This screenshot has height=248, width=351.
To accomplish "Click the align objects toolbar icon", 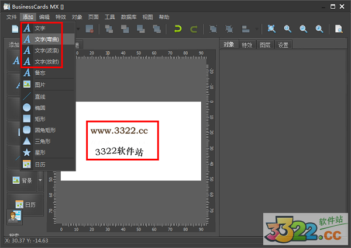I will tap(246, 29).
